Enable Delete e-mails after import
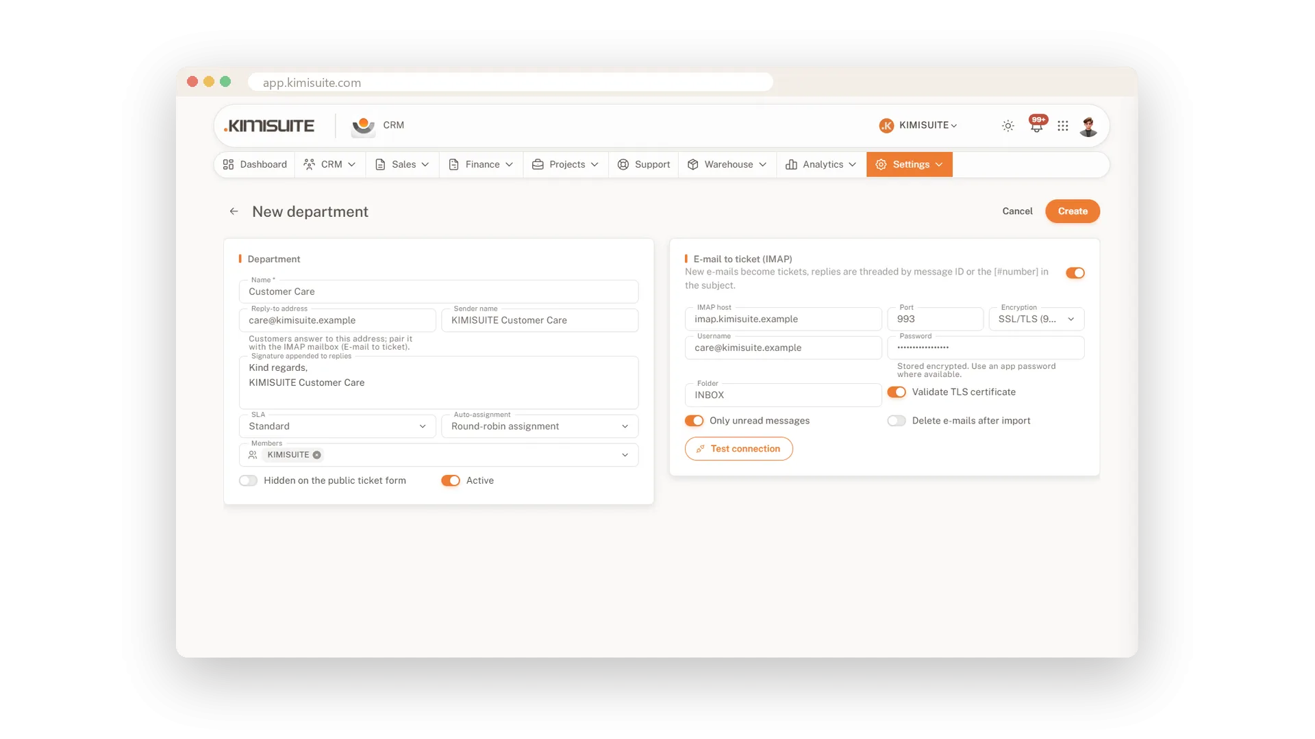Screen dimensions: 1315x739 click(897, 421)
